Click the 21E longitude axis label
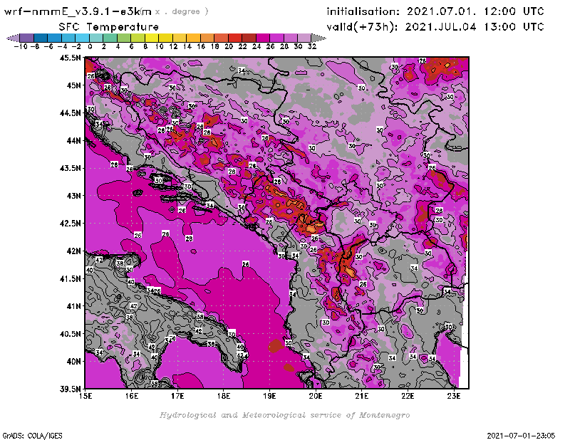The width and height of the screenshot is (570, 440). [x=362, y=396]
